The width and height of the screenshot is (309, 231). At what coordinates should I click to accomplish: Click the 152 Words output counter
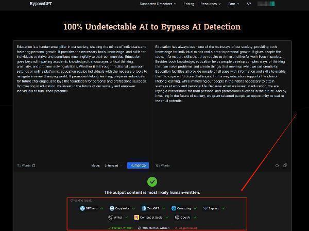pos(162,166)
